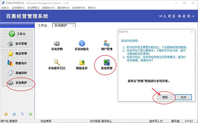Open 基础资料 in the sidebar
The width and height of the screenshot is (198, 123).
click(17, 73)
